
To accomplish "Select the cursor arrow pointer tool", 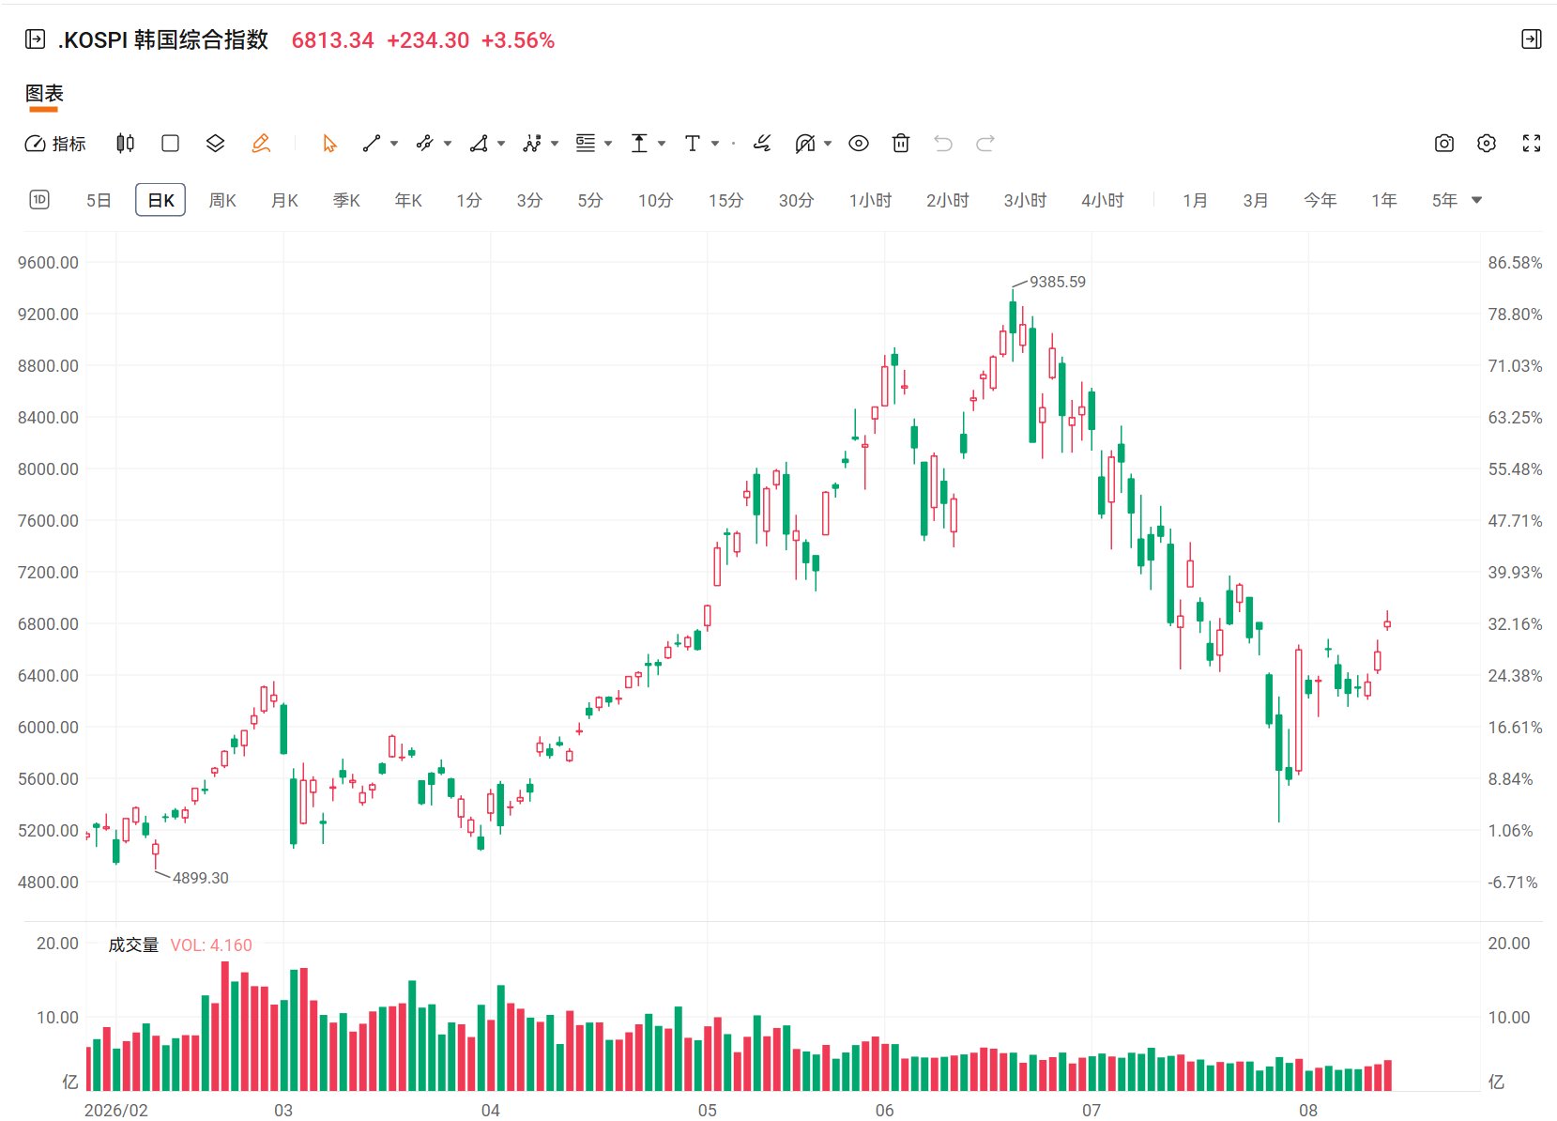I will click(329, 144).
